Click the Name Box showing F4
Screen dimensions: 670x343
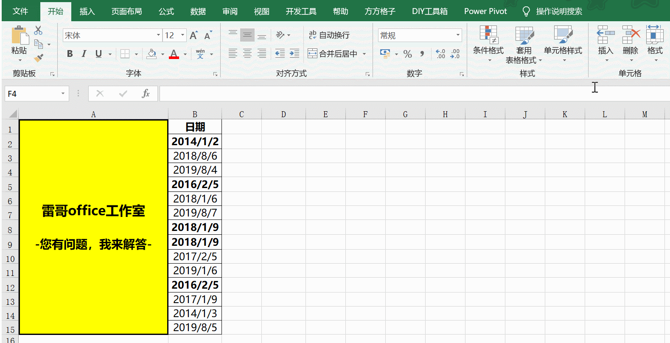[32, 93]
